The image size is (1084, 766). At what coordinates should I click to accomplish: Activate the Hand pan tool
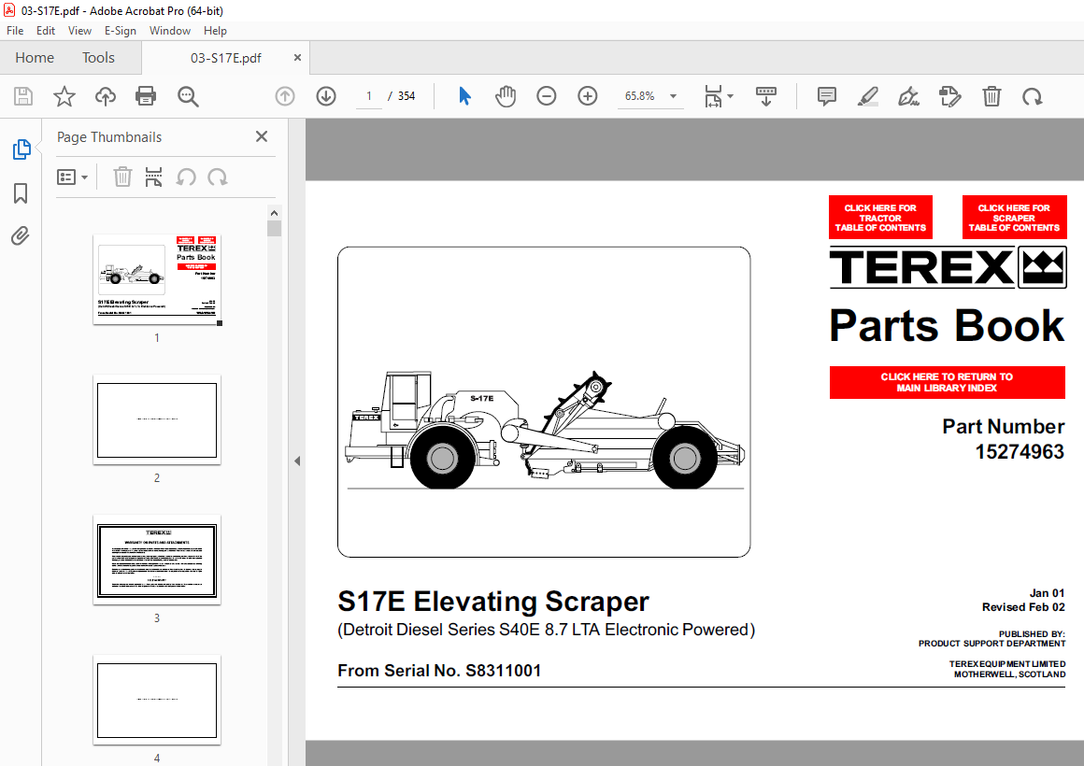(506, 96)
